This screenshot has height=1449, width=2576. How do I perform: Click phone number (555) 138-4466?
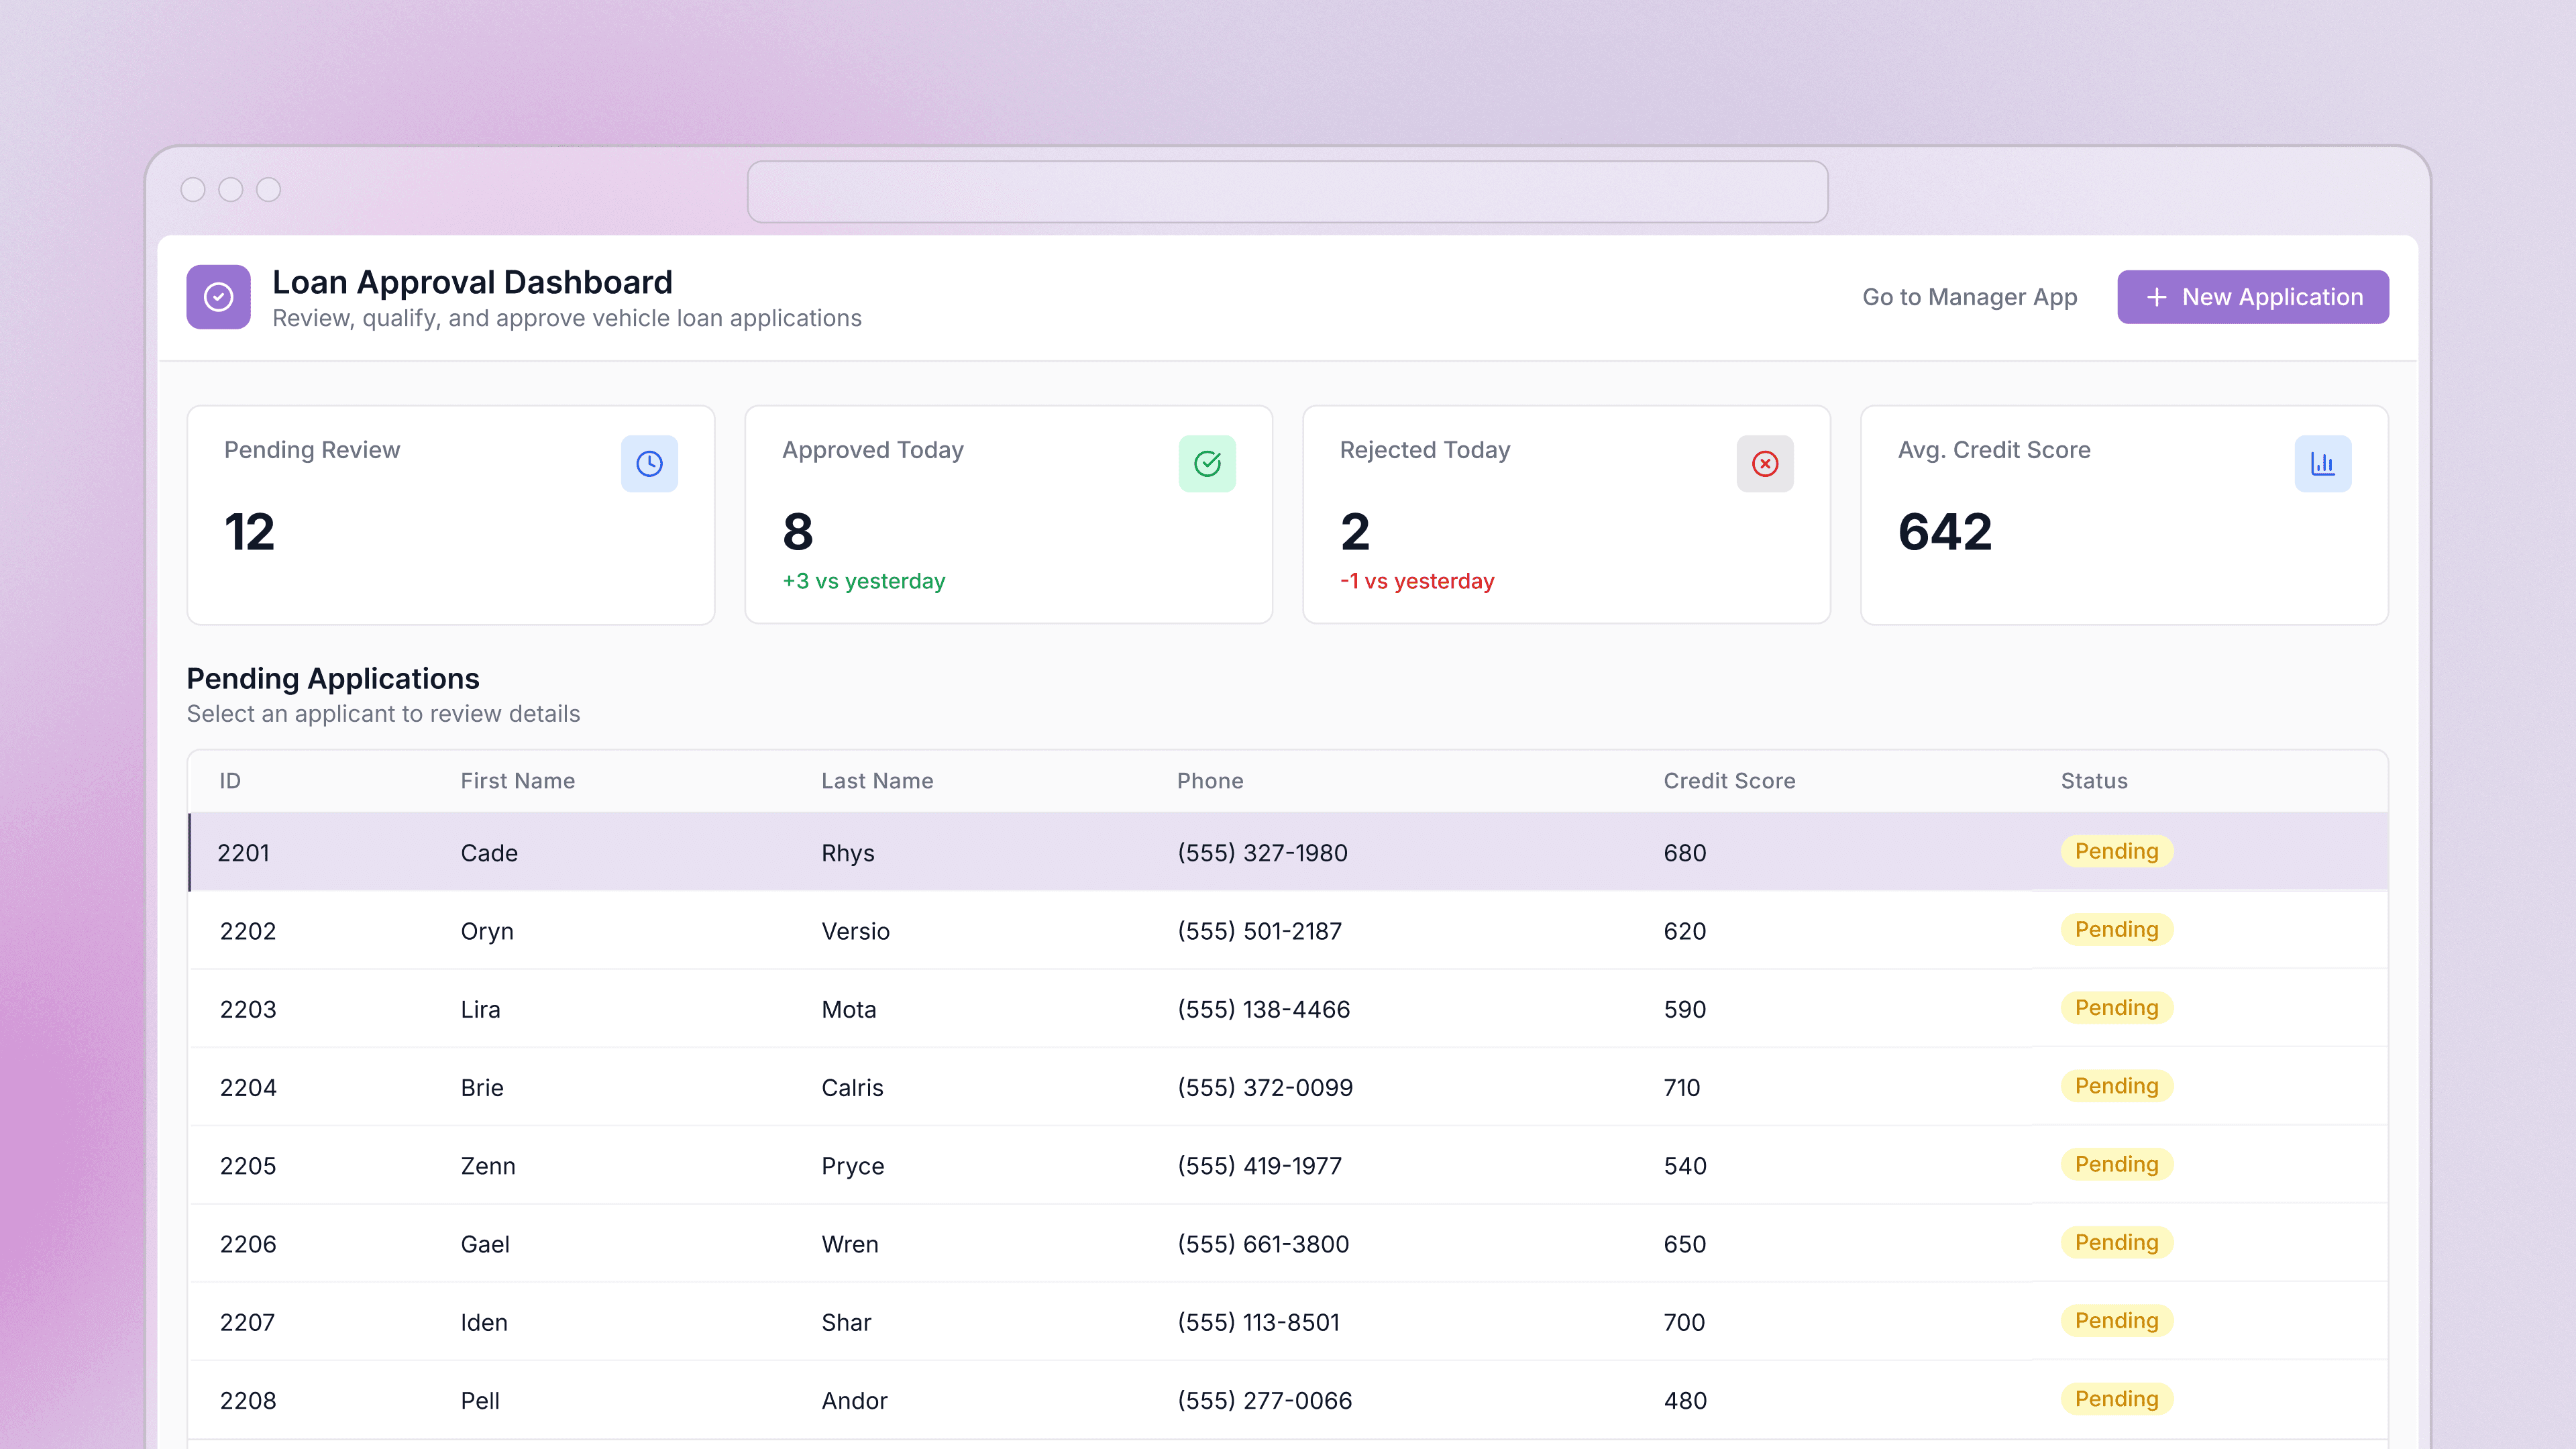[1263, 1009]
